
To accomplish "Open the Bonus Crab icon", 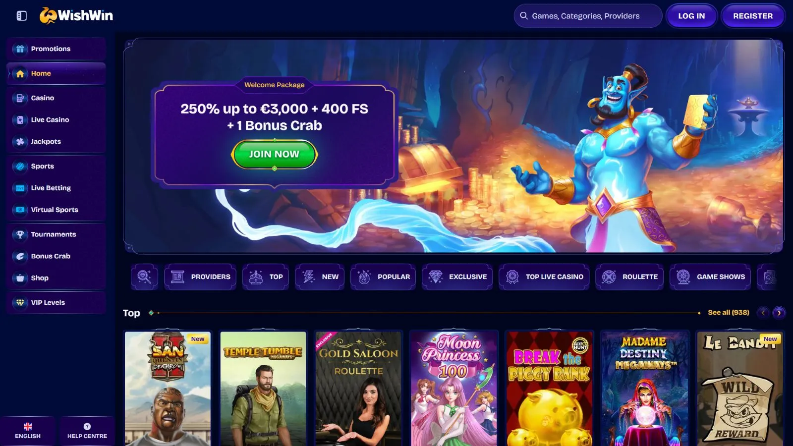I will tap(20, 256).
